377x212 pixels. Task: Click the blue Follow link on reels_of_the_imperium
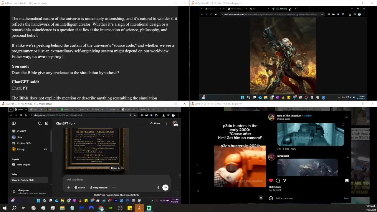[308, 116]
